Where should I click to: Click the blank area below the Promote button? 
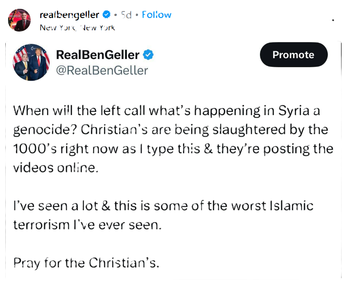click(294, 86)
